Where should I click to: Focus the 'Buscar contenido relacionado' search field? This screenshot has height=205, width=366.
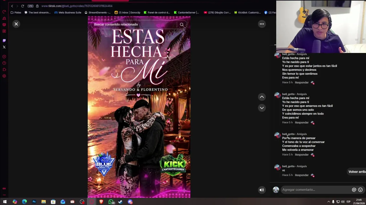pos(134,24)
